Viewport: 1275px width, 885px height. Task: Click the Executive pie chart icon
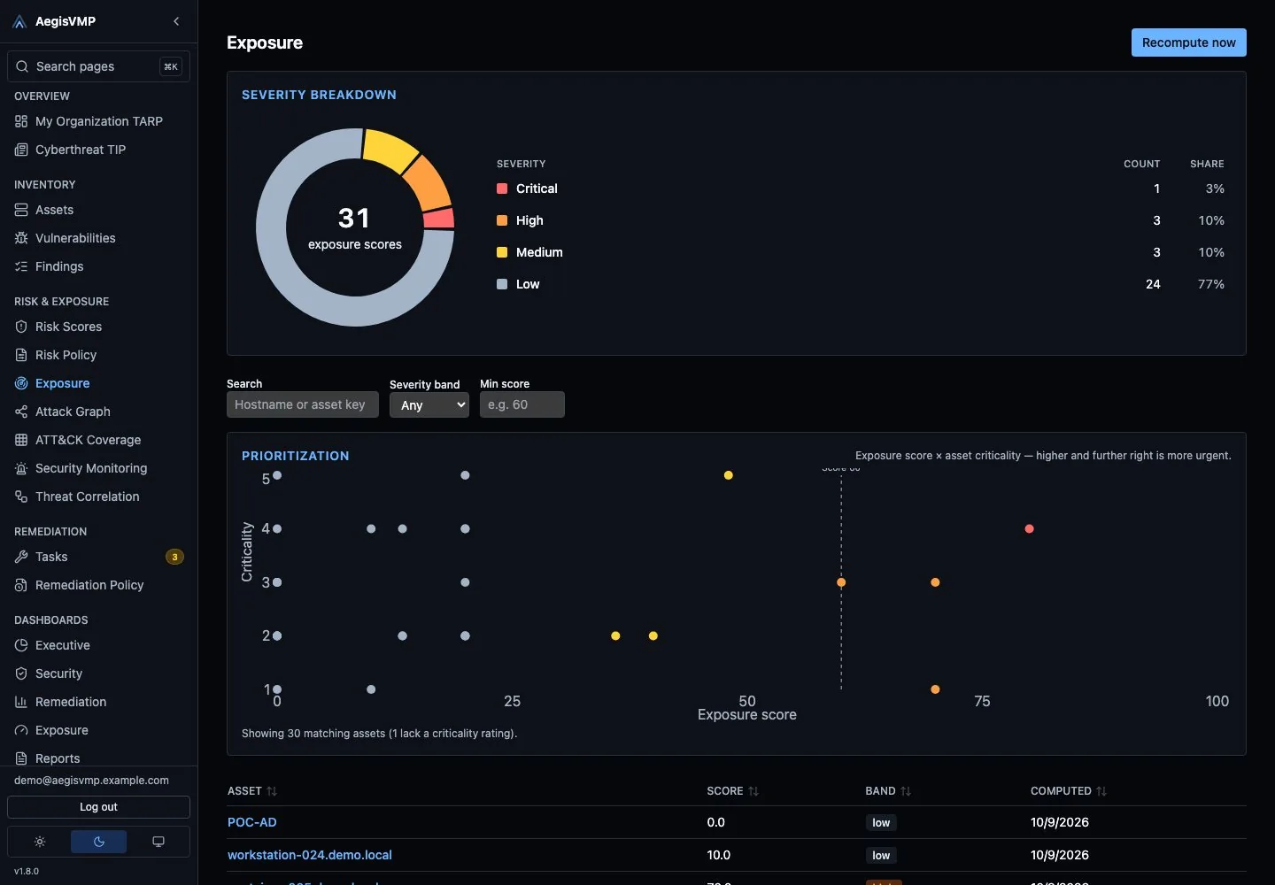point(21,645)
